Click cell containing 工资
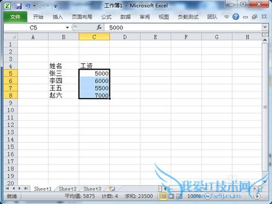Viewport: 272px width, 204px height. [94, 66]
